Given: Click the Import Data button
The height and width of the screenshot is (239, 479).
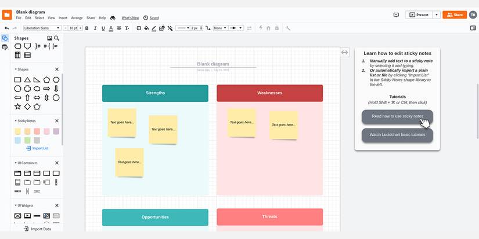Looking at the screenshot, I should tap(37, 229).
